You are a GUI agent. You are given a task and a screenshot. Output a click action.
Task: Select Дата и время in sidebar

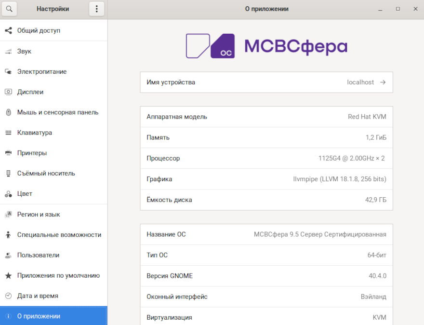pos(38,296)
